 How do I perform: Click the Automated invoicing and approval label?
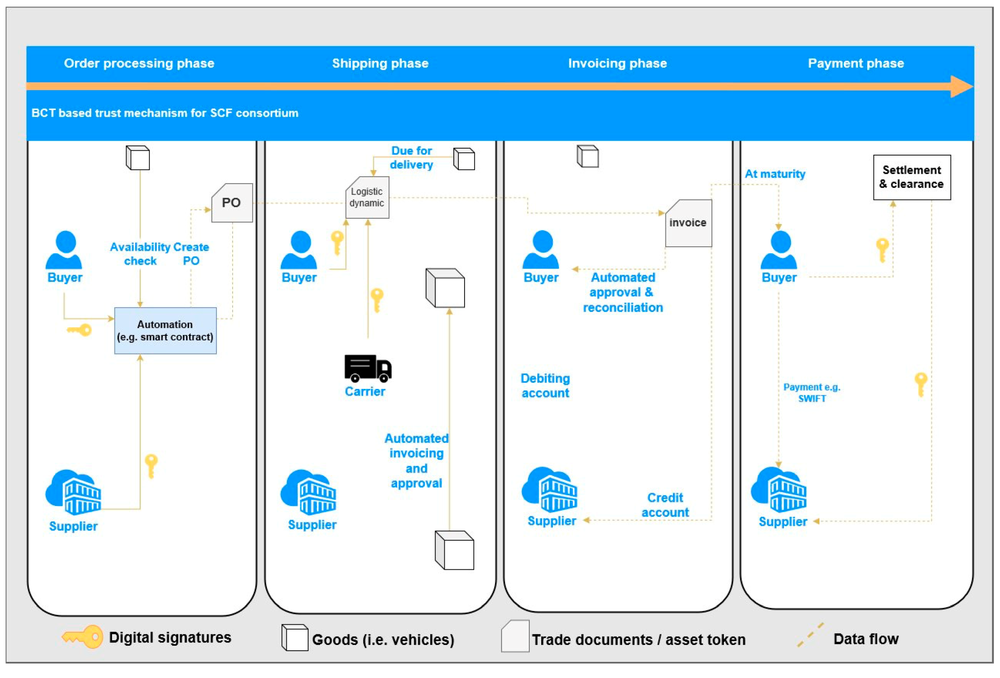(x=416, y=461)
